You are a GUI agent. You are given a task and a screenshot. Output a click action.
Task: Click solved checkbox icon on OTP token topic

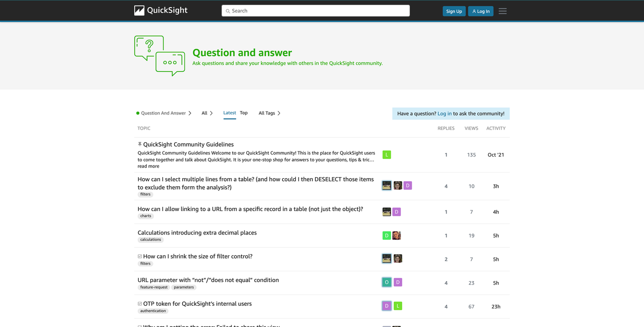pos(140,304)
